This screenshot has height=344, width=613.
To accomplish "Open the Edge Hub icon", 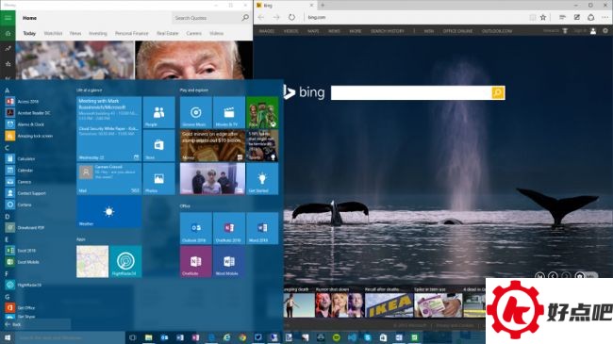I will [x=562, y=17].
